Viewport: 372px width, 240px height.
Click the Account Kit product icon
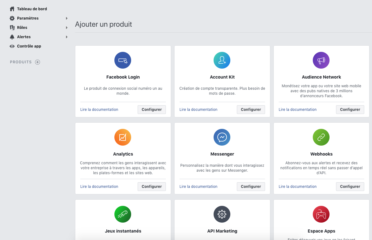222,60
